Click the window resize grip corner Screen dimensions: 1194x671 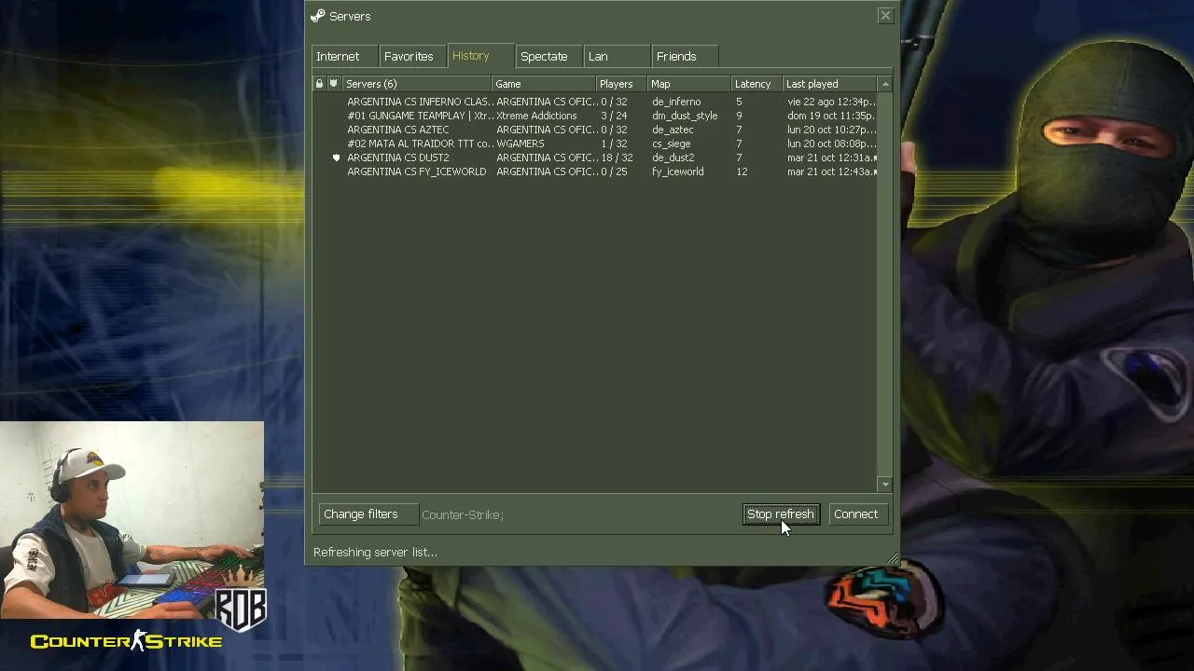[892, 559]
